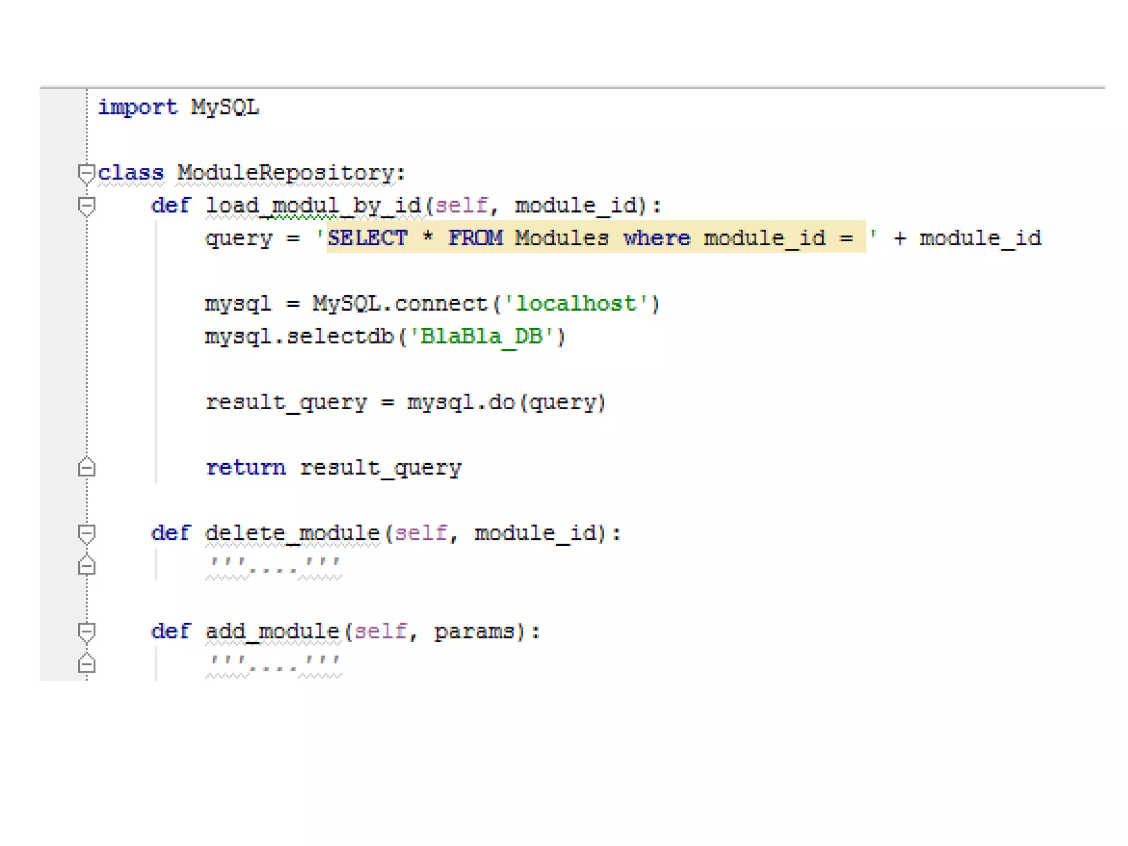Click MySQL.connect method call
Screen dimensions: 1128x846
pyautogui.click(x=400, y=304)
